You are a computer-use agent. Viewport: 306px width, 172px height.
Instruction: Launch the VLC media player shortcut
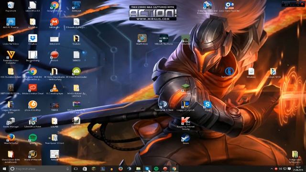55,89
